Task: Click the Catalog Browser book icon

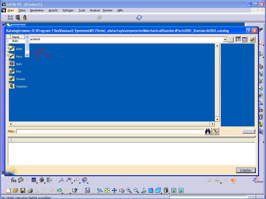Action: pos(139,18)
